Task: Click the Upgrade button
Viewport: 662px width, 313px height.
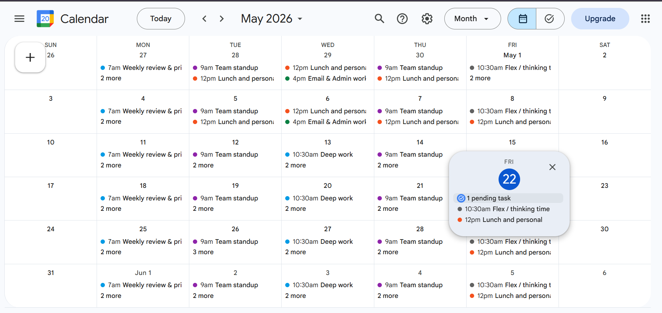Action: pyautogui.click(x=600, y=19)
